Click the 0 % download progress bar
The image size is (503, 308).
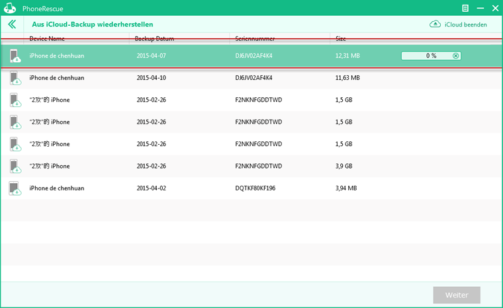[x=431, y=56]
